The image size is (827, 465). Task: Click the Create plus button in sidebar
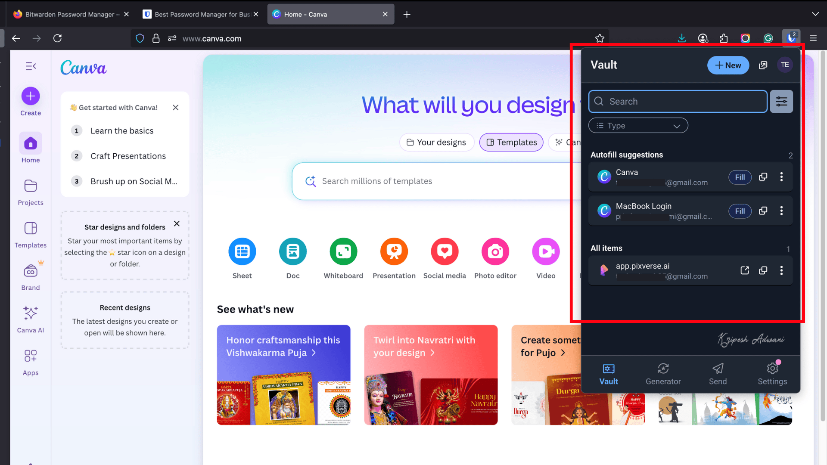point(31,96)
